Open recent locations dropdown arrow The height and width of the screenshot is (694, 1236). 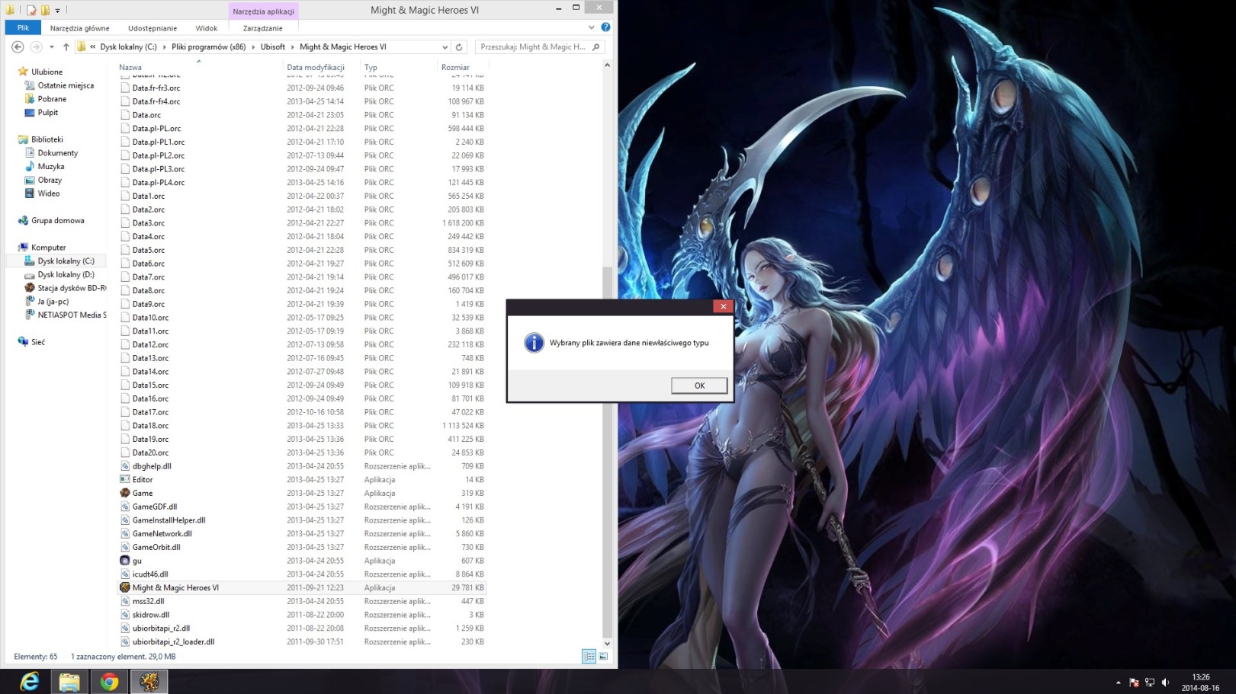click(51, 47)
